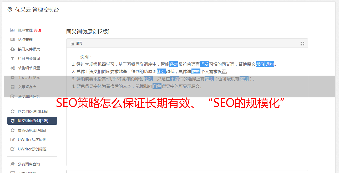Click the red 充值 recharge link
This screenshot has height=173, width=339.
click(37, 30)
